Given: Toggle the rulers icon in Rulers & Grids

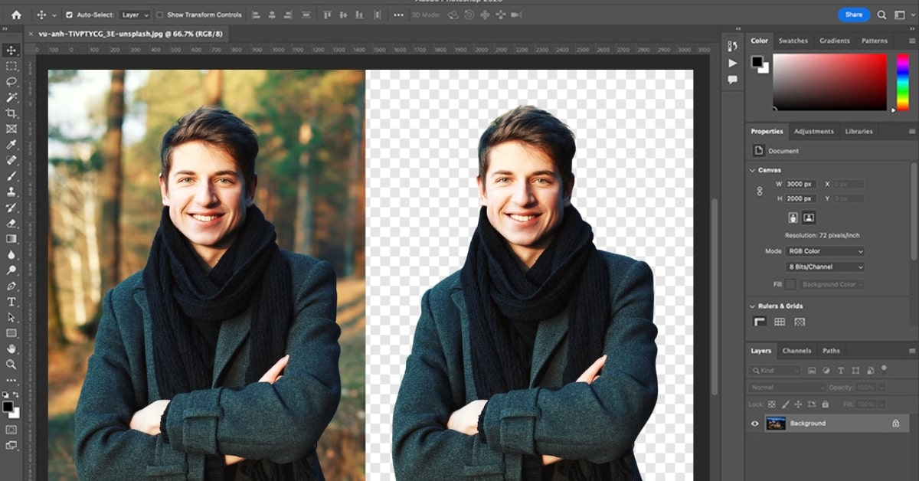Looking at the screenshot, I should [x=760, y=322].
